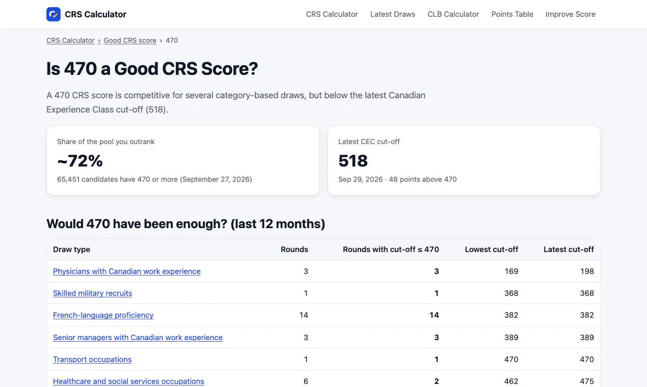Click Physicians row lowest cut-off 169

[x=511, y=271]
